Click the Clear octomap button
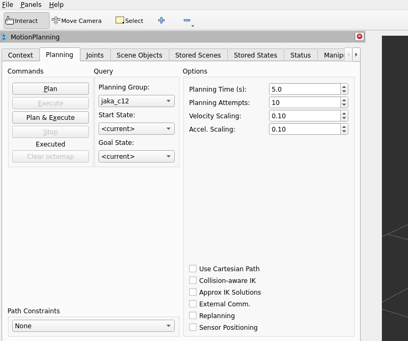408x341 pixels. 51,157
